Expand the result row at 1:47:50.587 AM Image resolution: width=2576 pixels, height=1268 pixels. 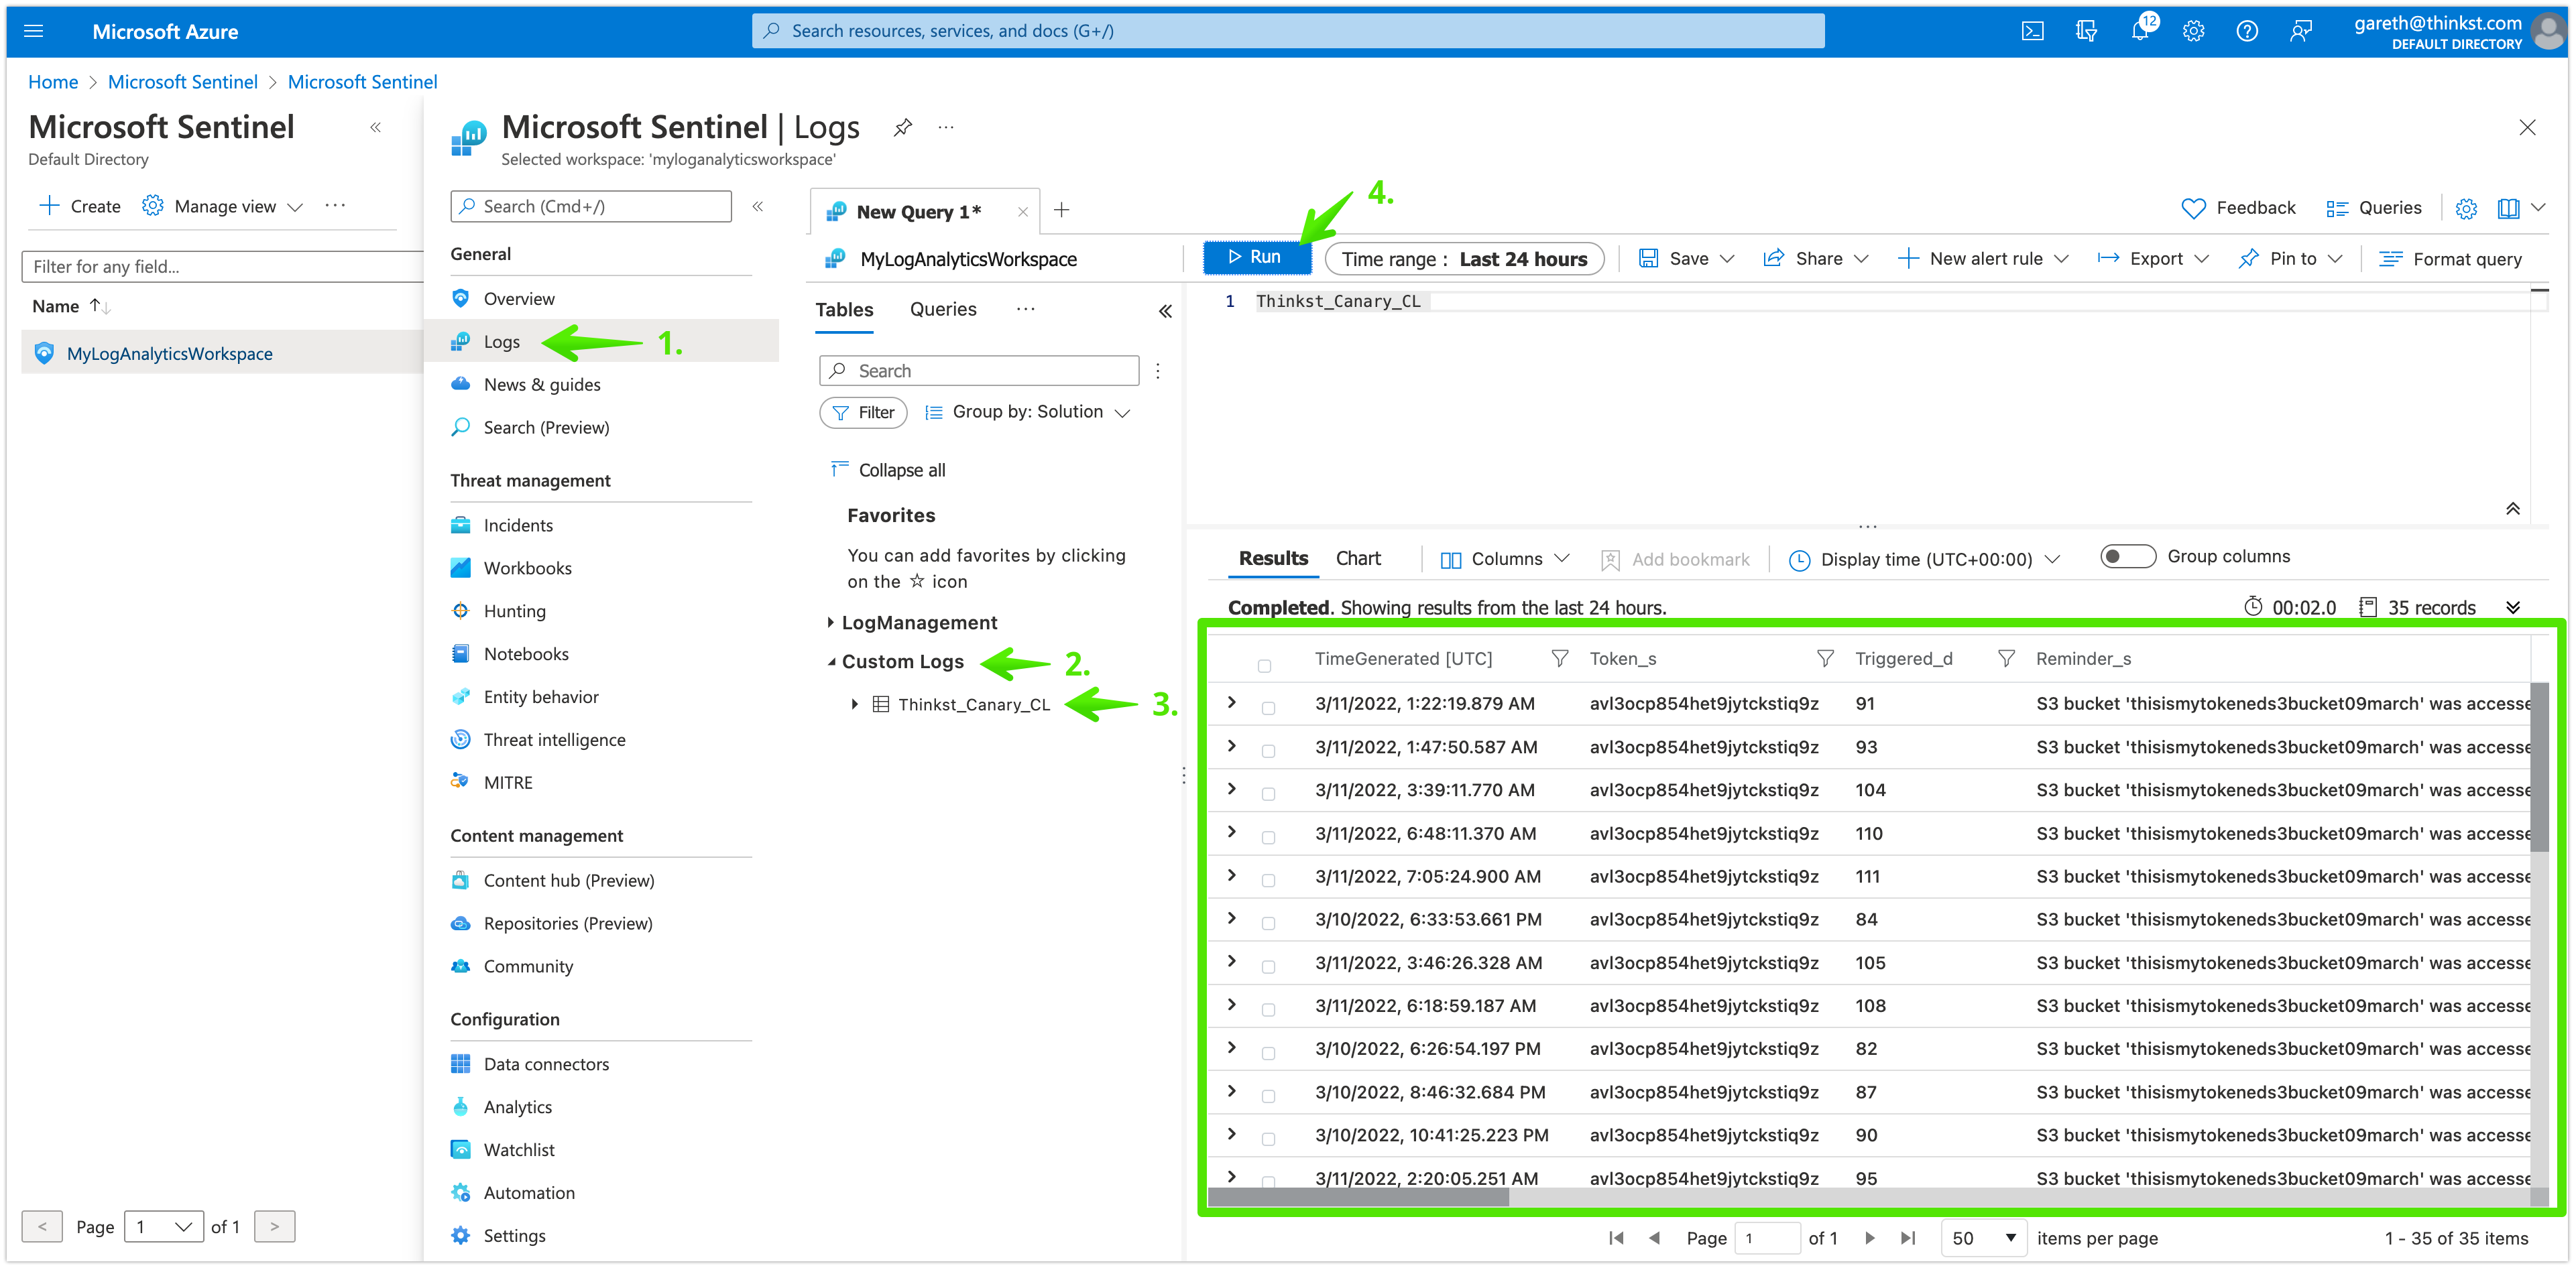pos(1232,745)
